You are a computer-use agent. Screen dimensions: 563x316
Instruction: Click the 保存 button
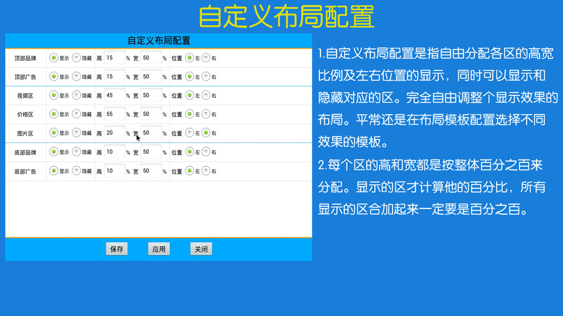(x=117, y=249)
